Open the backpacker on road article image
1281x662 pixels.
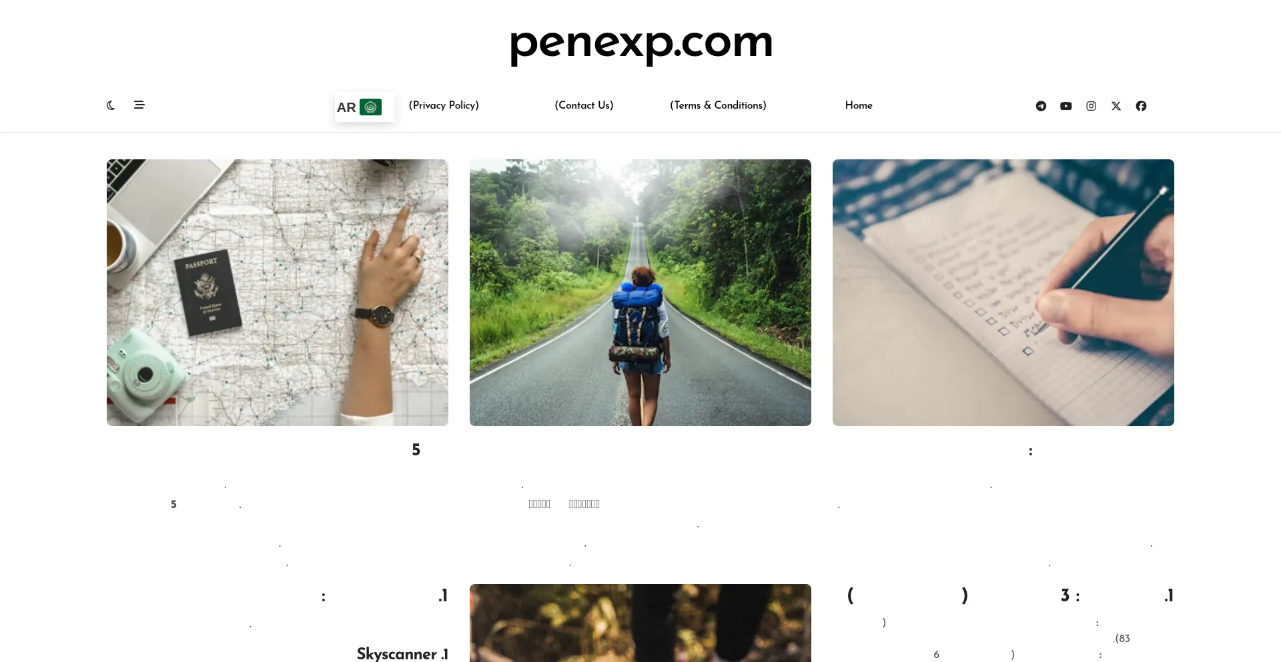[x=640, y=293]
